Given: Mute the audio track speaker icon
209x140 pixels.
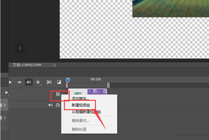Looking at the screenshot, I should point(51,105).
